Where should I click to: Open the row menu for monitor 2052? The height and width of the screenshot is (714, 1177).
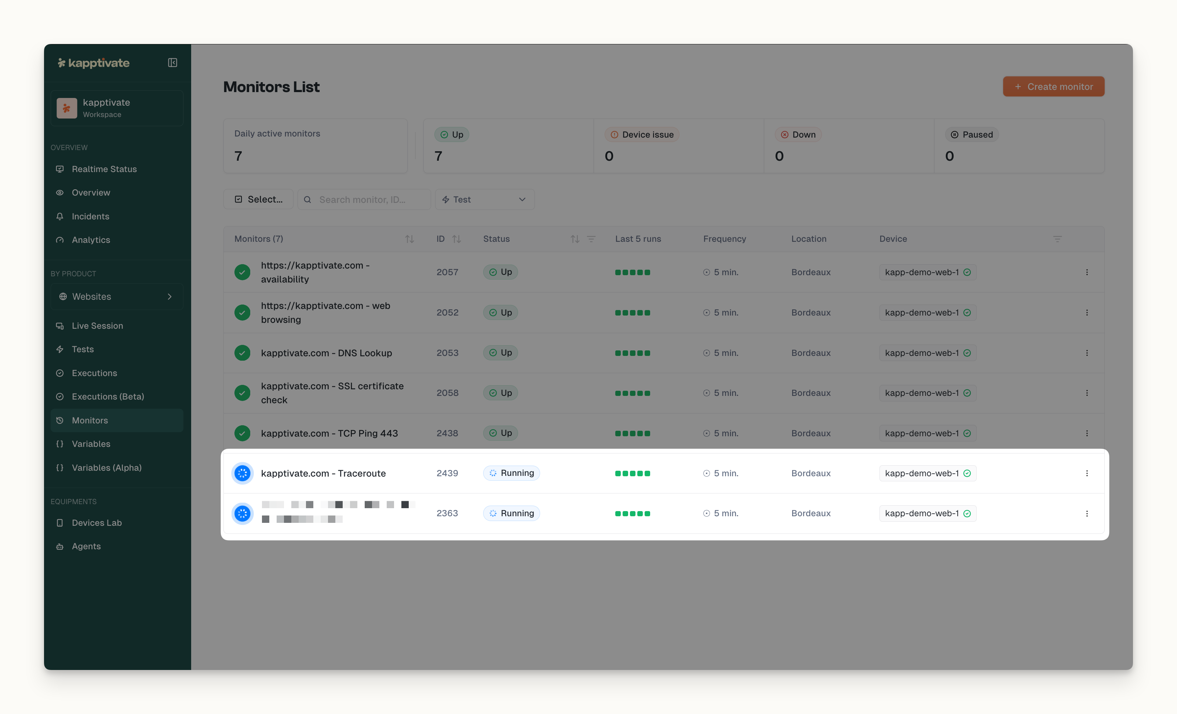1087,312
